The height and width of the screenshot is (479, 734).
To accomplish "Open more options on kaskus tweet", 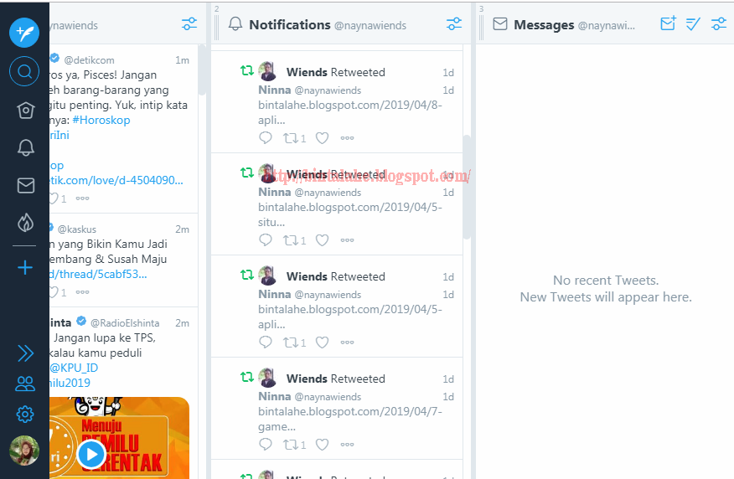I will [x=82, y=292].
